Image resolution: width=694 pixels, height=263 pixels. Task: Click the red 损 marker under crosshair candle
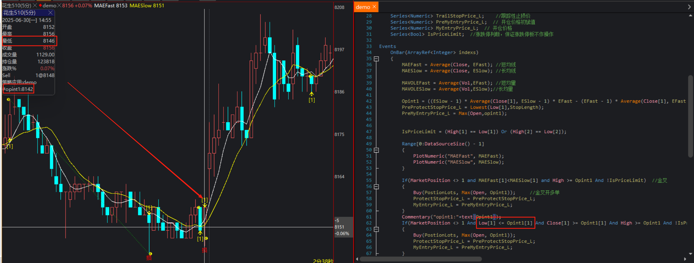[x=205, y=250]
